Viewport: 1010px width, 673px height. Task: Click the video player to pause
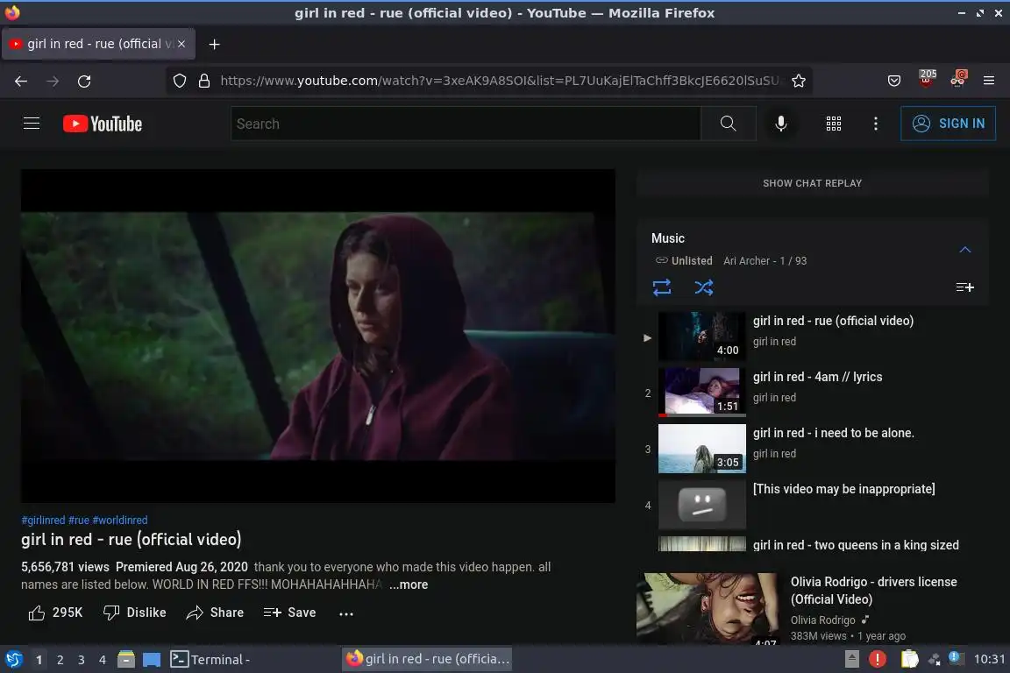[x=318, y=336]
